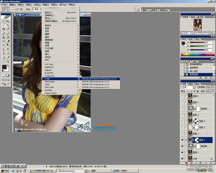The image size is (216, 173).
Task: Switch to 13 - 画图 taskbar window
Action: pyautogui.click(x=97, y=171)
